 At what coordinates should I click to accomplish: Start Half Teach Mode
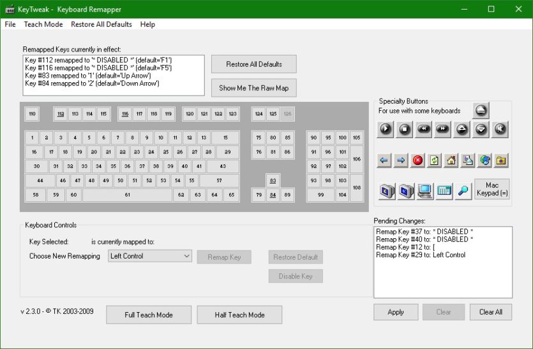pos(239,315)
